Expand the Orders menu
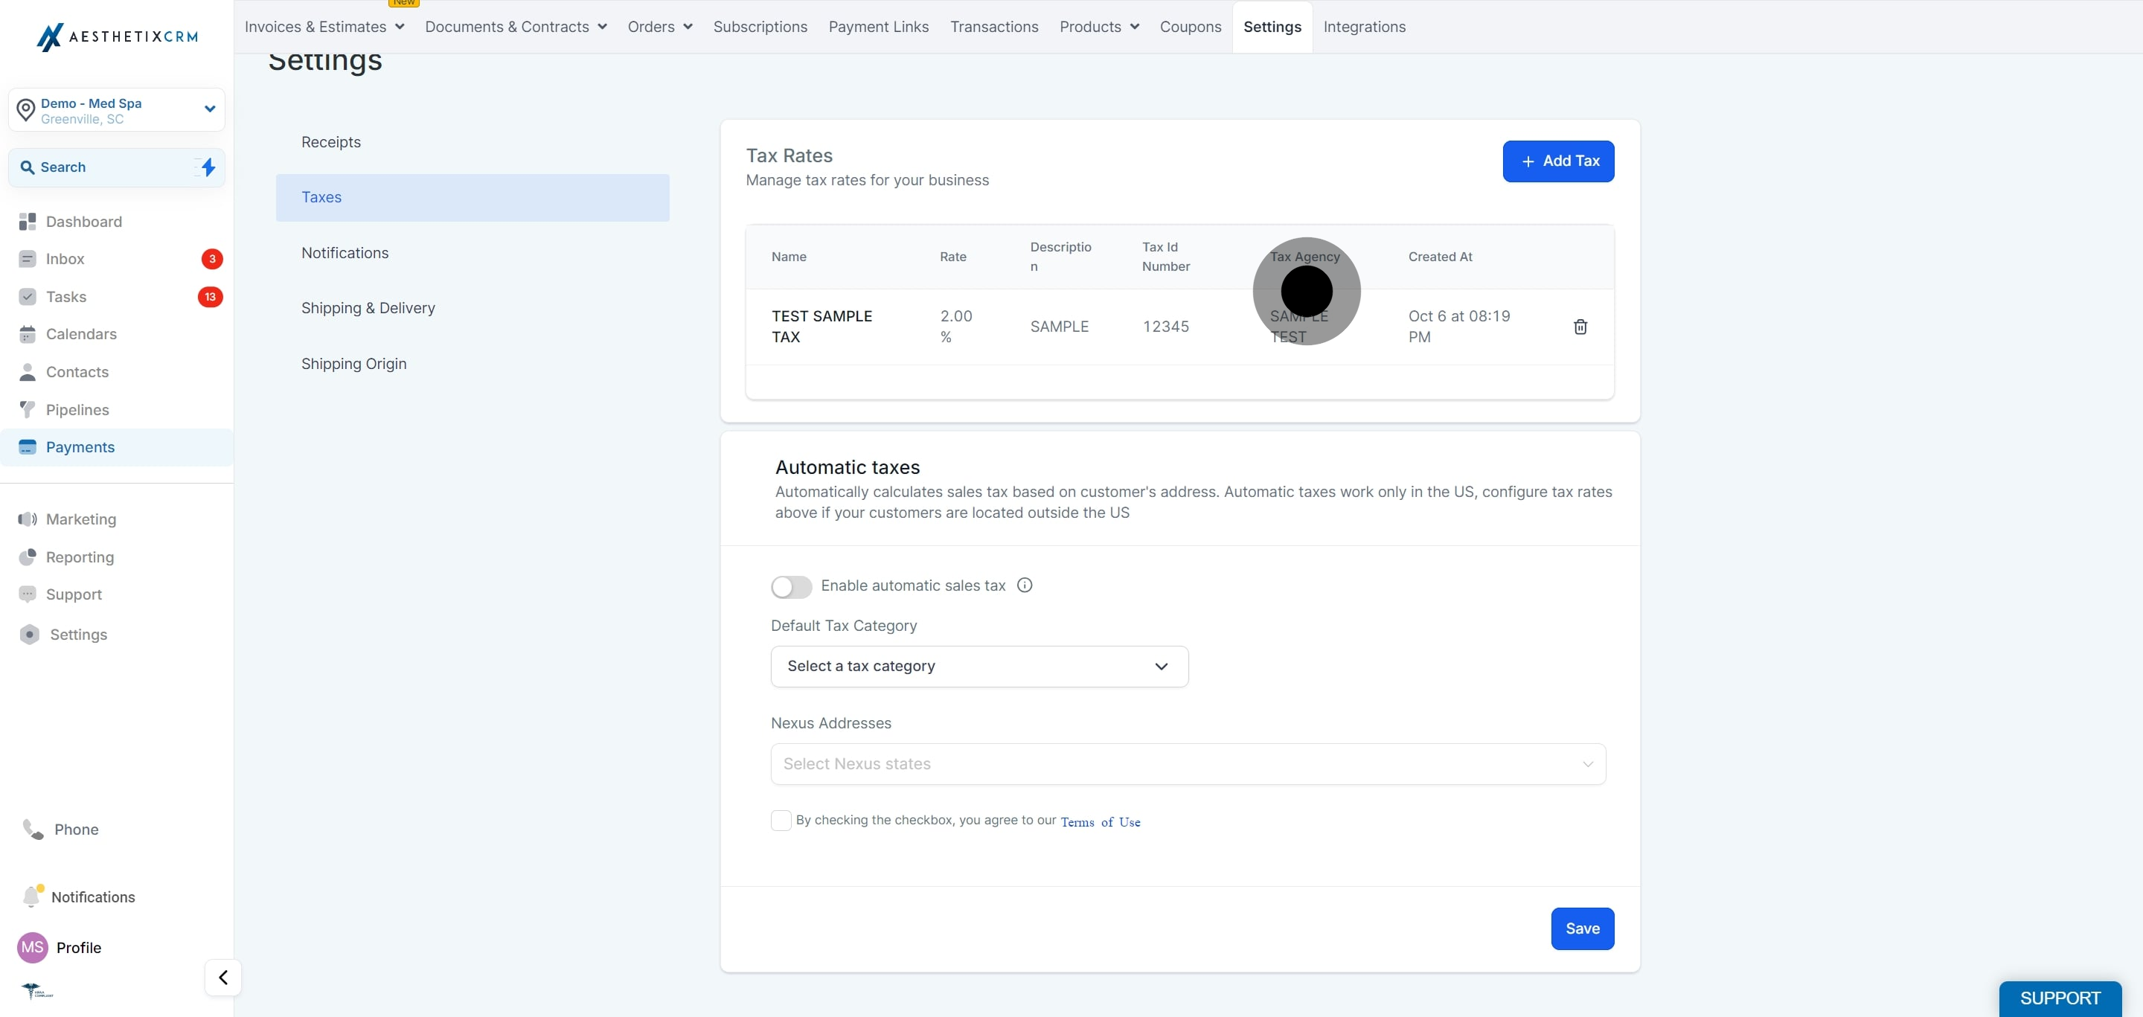 tap(661, 27)
